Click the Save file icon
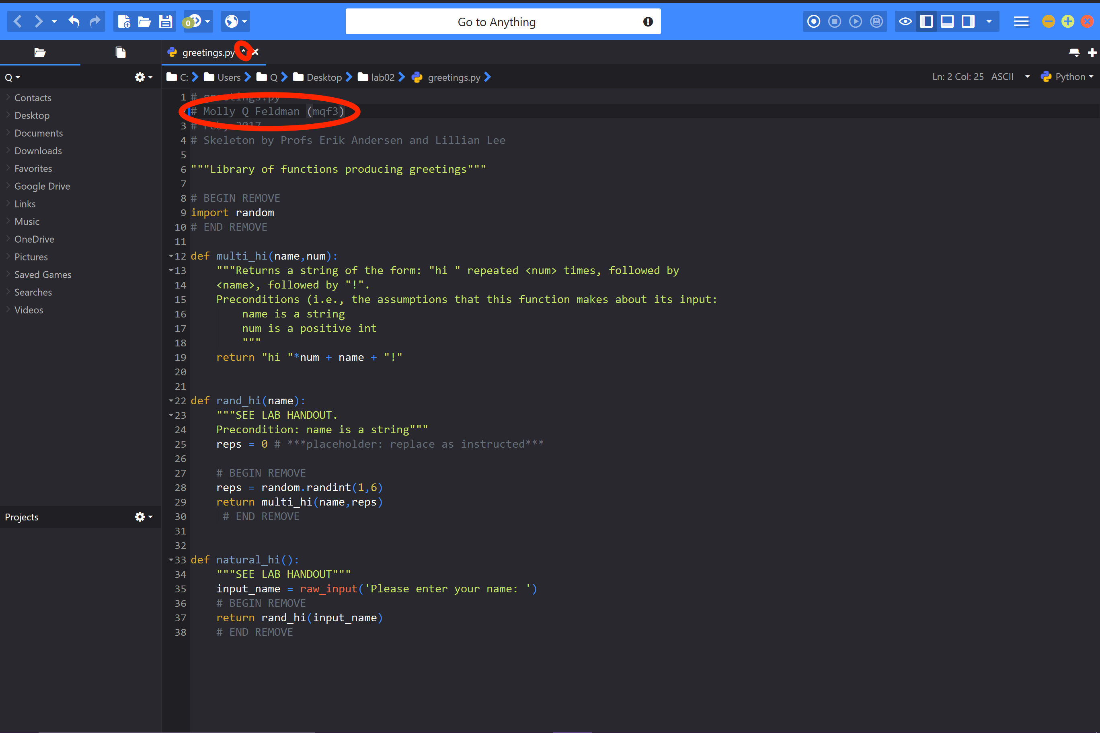The width and height of the screenshot is (1100, 733). click(166, 22)
